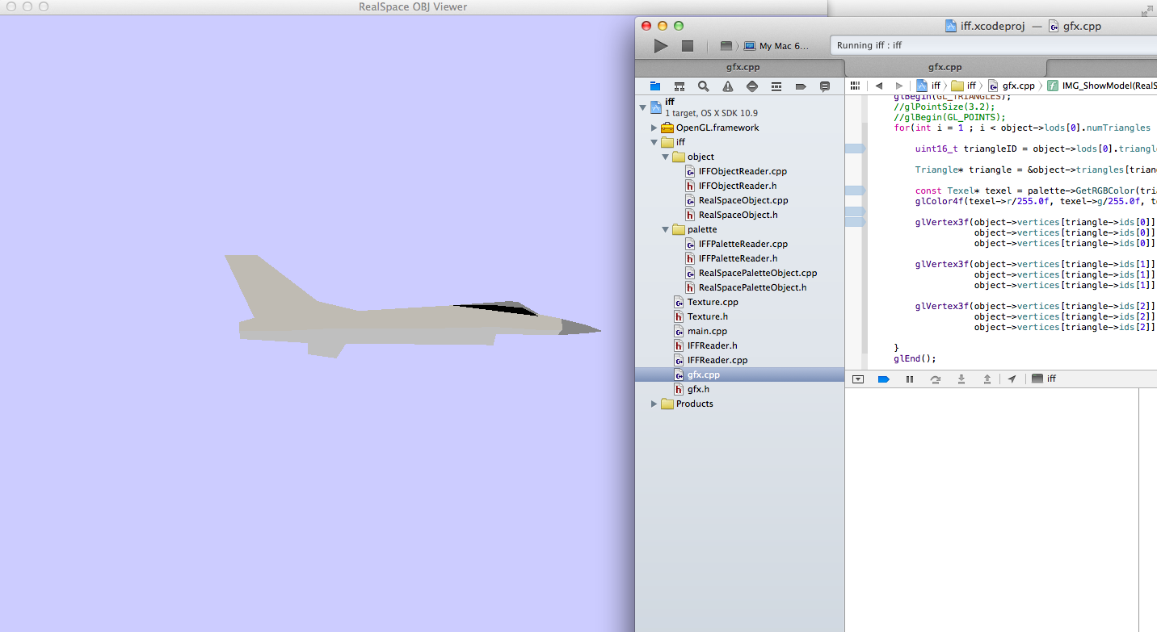Select the Breakpoint navigator flag icon
The height and width of the screenshot is (632, 1157).
[x=799, y=86]
